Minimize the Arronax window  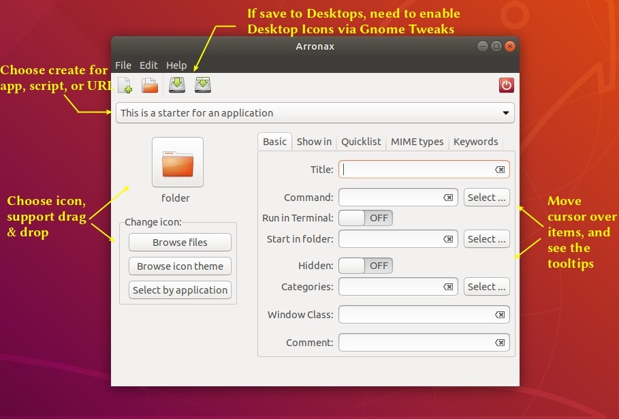482,46
